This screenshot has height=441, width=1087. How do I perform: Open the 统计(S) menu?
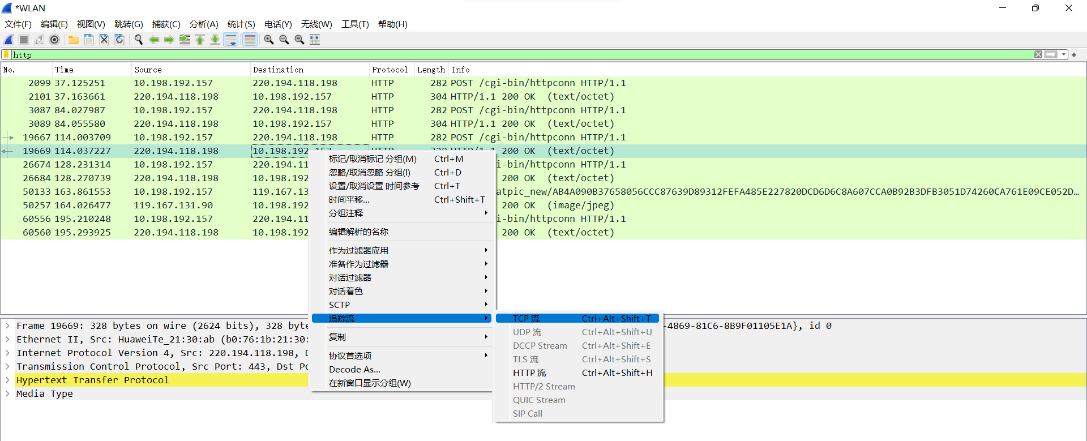point(241,24)
